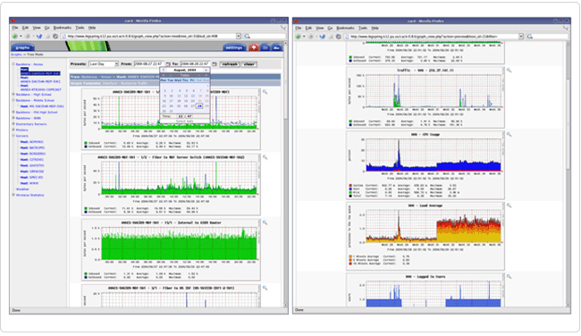Expand the Printers tree node
Screen dimensions: 581x336
13,130
